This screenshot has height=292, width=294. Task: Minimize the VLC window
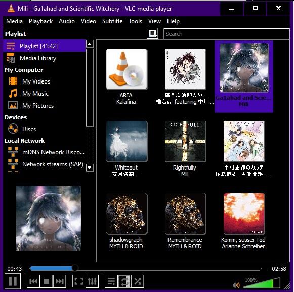pyautogui.click(x=232, y=9)
